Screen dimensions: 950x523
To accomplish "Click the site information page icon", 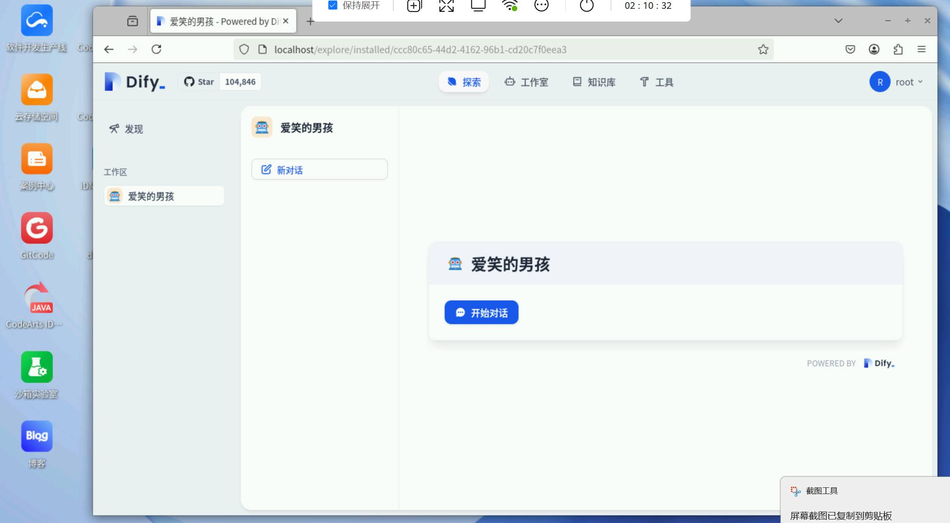I will coord(263,49).
